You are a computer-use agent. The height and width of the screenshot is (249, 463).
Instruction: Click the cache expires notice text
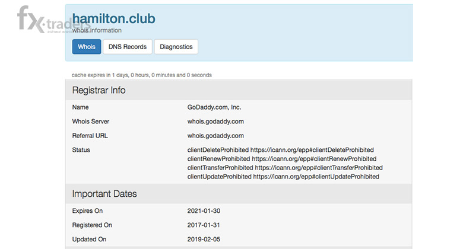click(x=142, y=75)
